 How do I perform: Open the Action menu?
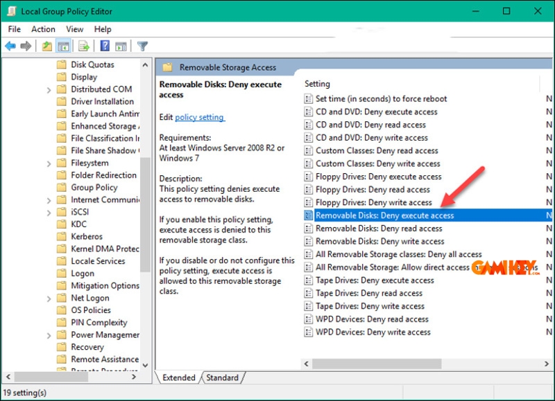pos(43,29)
